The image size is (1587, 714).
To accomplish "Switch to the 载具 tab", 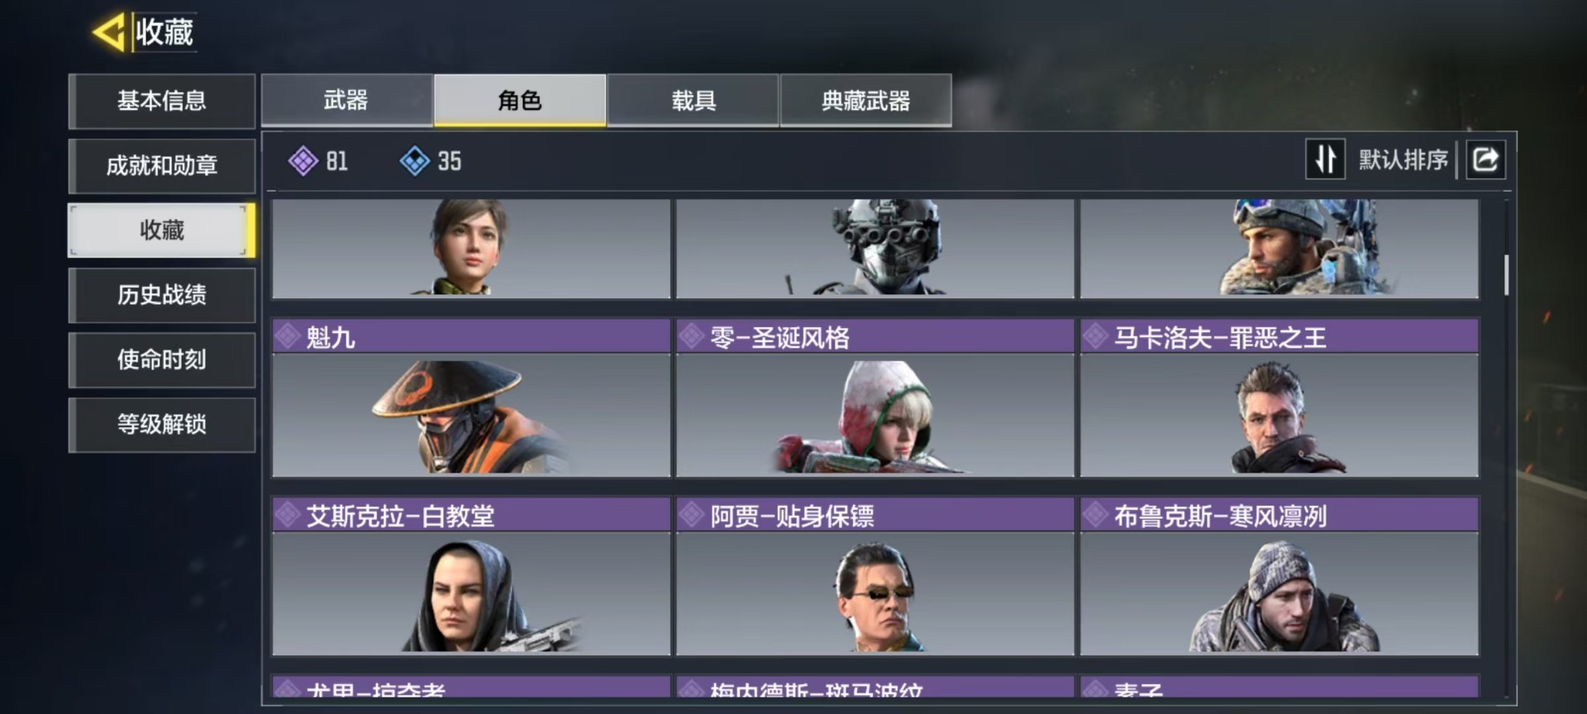I will coord(693,100).
